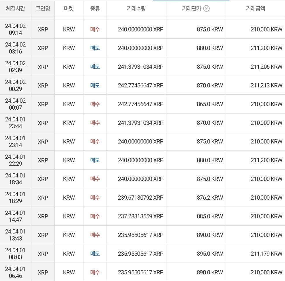
Task: Select 매수 in the 23:44 row
Action: [95, 123]
